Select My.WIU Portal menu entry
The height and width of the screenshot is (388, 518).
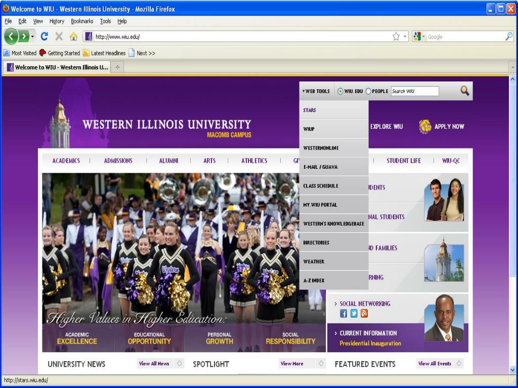pyautogui.click(x=334, y=205)
